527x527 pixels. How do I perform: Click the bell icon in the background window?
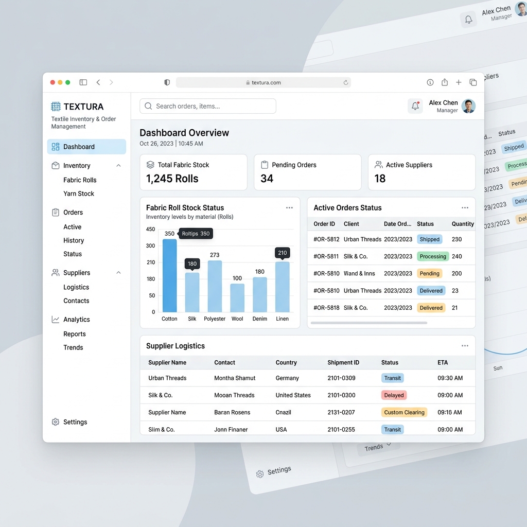(x=468, y=20)
